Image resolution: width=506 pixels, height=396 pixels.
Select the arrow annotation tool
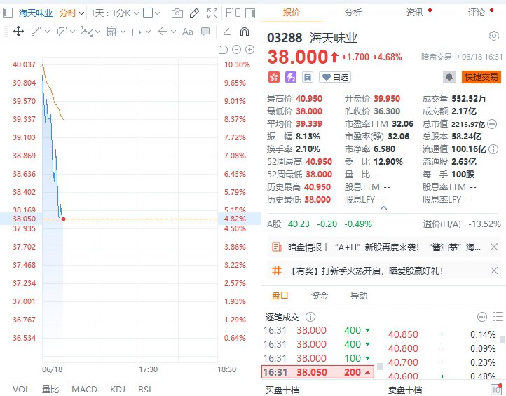163,32
